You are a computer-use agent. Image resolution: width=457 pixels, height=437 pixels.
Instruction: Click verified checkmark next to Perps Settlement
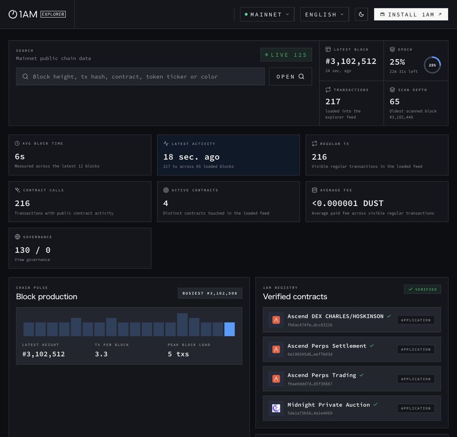372,346
